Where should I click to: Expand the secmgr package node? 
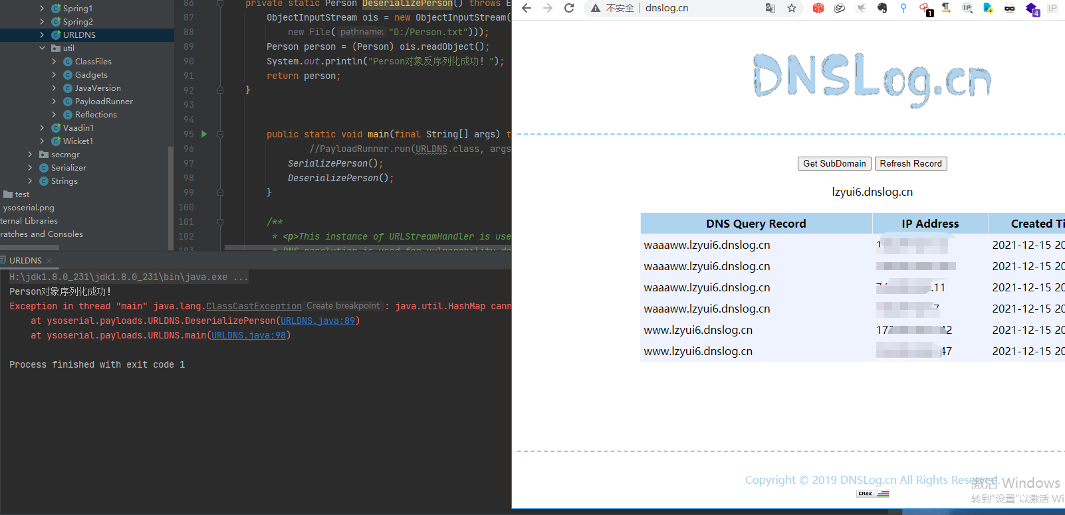30,155
